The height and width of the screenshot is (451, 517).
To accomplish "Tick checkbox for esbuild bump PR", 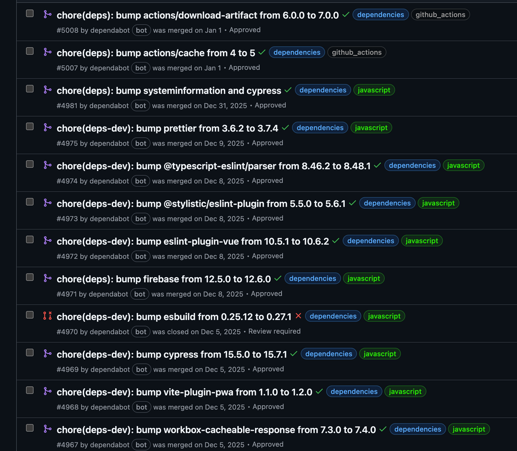I will pyautogui.click(x=30, y=315).
